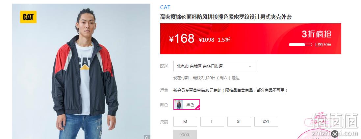Click the greyed-out XXXL size option
Viewport: 361px width, 139px height.
click(185, 135)
